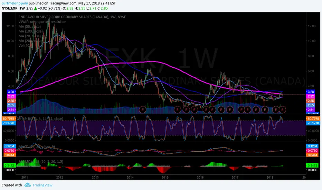Screen dimensions: 322x190
Task: Click the purple 2.51 price tag on left scale
Action: [11, 110]
